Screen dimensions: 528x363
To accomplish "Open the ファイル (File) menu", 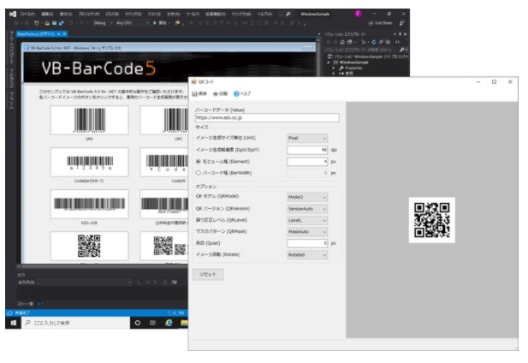I will (x=27, y=15).
